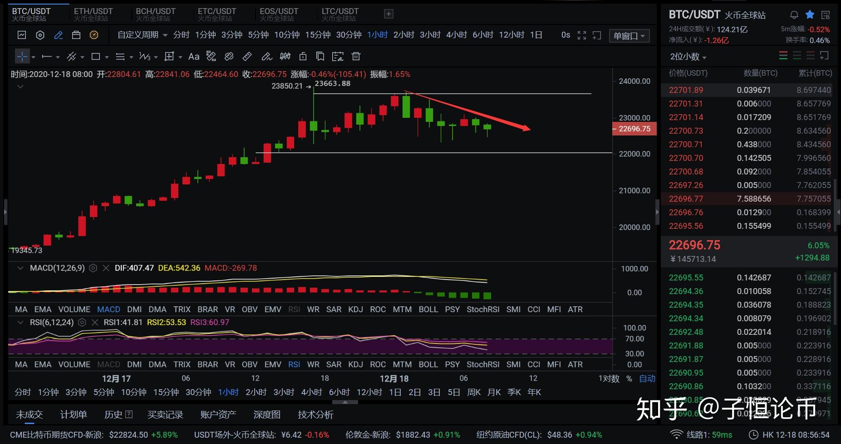The image size is (841, 444).
Task: Expand the rectangle tool dropdown arrow
Action: point(107,57)
